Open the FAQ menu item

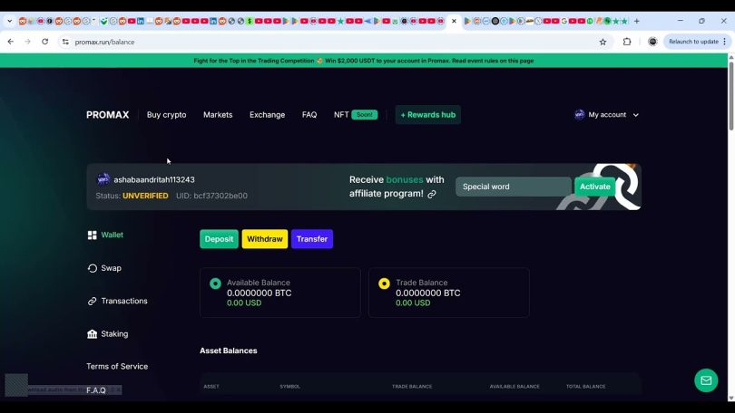coord(309,115)
